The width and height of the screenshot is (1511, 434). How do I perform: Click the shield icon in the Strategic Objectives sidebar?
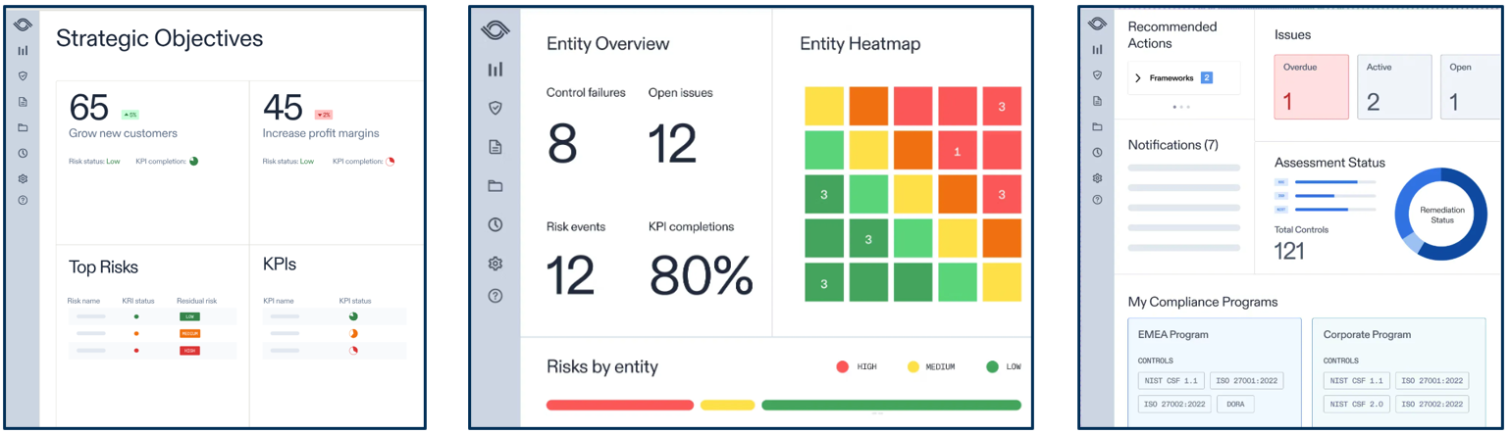click(x=23, y=75)
